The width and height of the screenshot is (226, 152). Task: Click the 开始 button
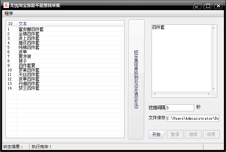pyautogui.click(x=156, y=134)
